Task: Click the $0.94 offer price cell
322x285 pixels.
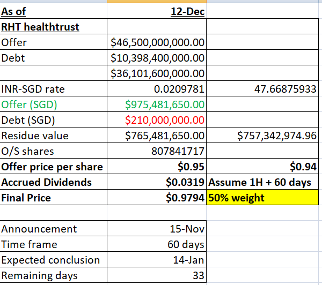Action: tap(264, 167)
